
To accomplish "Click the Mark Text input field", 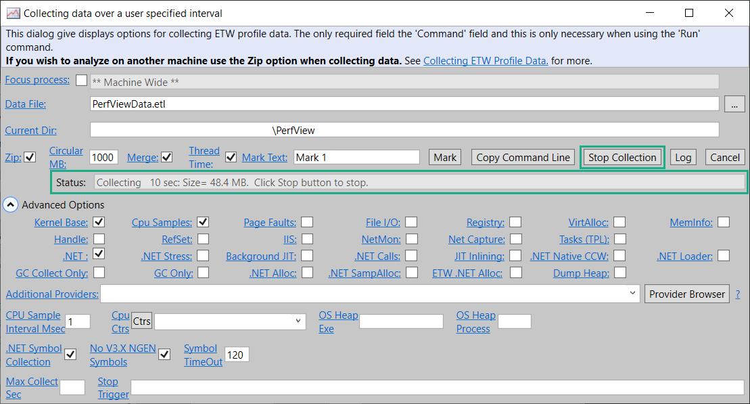I will [x=357, y=158].
